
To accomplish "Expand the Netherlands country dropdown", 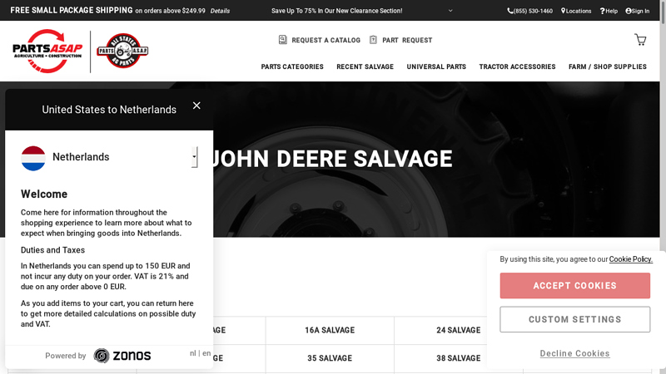I will point(194,156).
